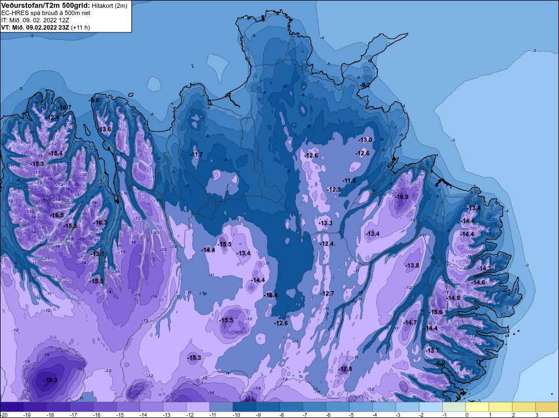Click the -13.7 temperature value on the map
The height and width of the screenshot is (418, 559).
(x=433, y=350)
